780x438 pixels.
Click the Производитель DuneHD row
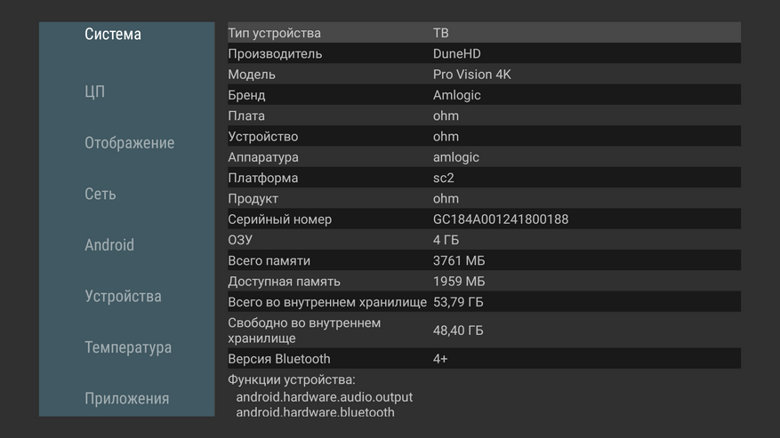coord(484,53)
